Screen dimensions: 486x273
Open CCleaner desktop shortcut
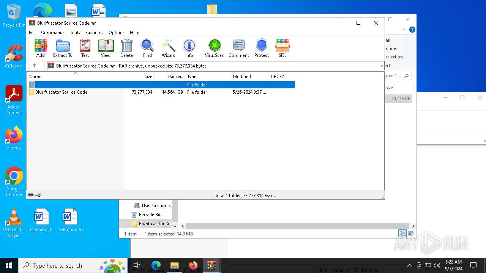pos(14,56)
